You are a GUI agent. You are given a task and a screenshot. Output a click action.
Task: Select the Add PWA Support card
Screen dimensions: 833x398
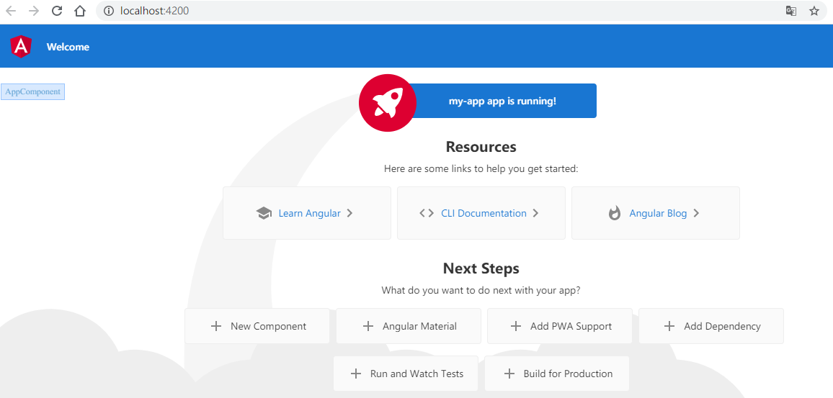[x=560, y=326]
